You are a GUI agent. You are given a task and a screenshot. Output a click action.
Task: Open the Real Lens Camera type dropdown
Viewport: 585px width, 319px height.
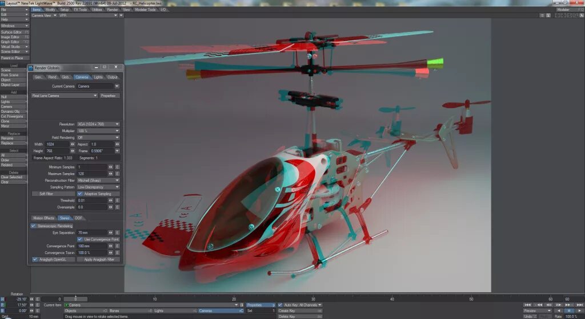[64, 96]
